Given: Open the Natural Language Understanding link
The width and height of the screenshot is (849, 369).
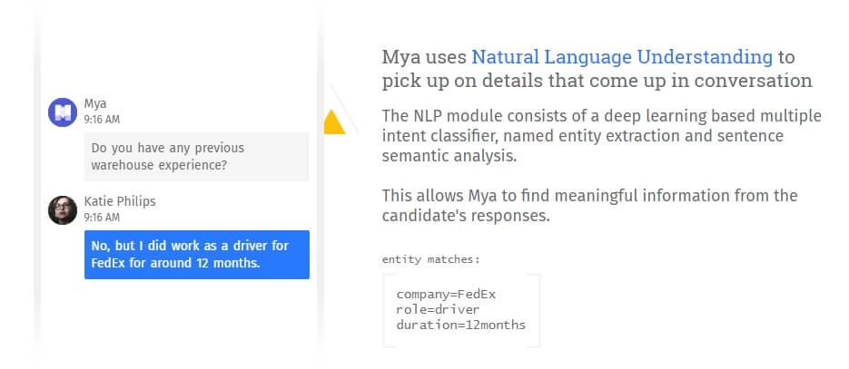Looking at the screenshot, I should coord(622,57).
